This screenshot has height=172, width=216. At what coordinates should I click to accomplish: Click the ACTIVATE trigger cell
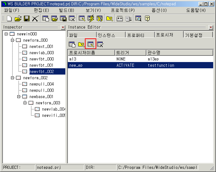(125, 65)
